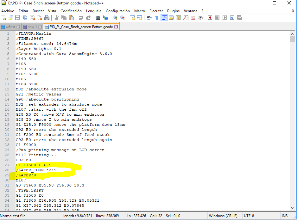Toggle the indent guide toolbar button

click(x=164, y=18)
